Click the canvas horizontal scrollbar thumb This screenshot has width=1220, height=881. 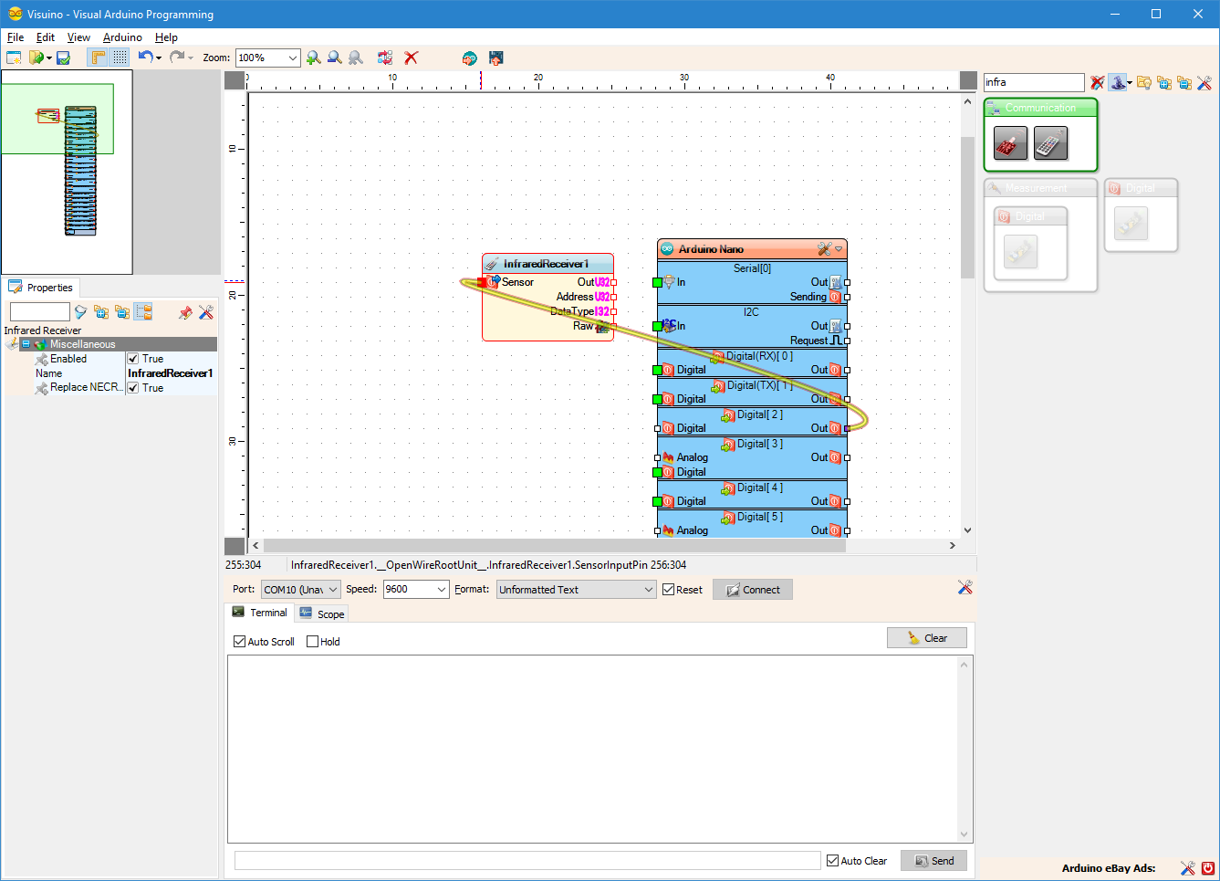pos(555,546)
